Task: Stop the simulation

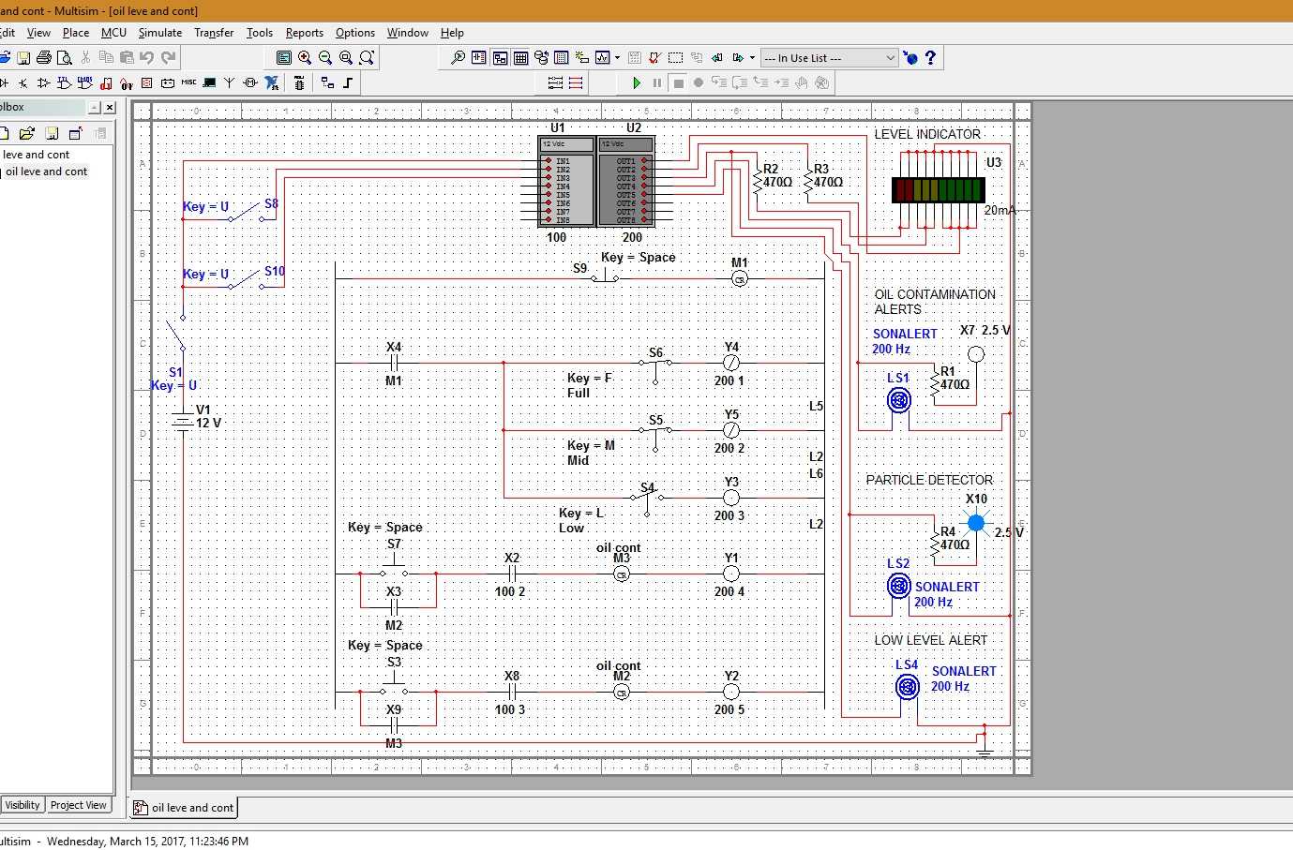Action: coord(678,82)
